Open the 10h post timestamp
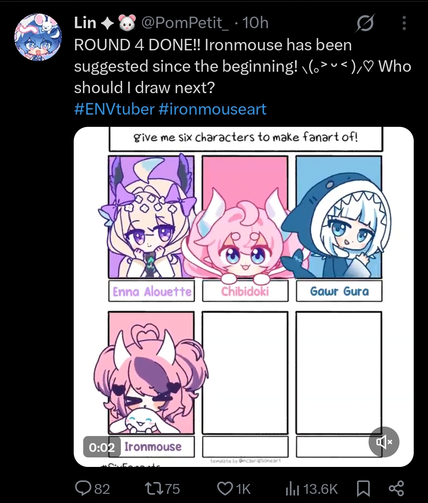The width and height of the screenshot is (428, 503). tap(256, 23)
